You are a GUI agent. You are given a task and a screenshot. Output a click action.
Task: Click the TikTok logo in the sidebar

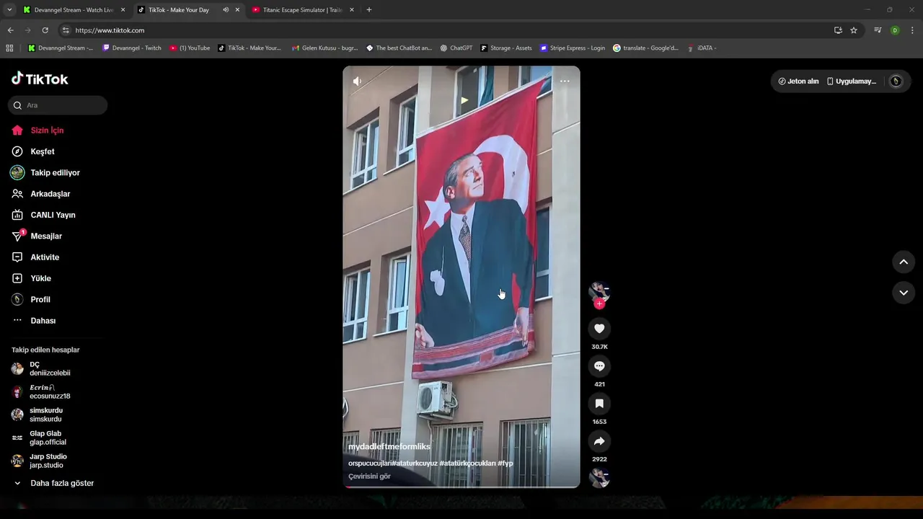40,79
